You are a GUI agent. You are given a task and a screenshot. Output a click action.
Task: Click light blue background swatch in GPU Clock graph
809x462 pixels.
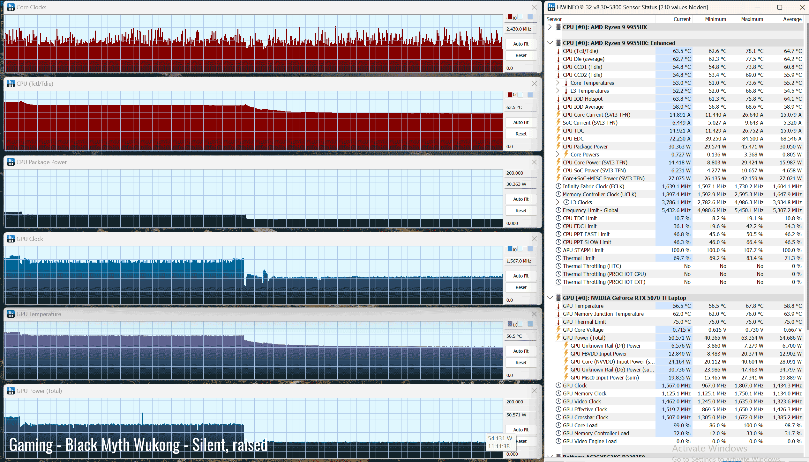(x=520, y=249)
